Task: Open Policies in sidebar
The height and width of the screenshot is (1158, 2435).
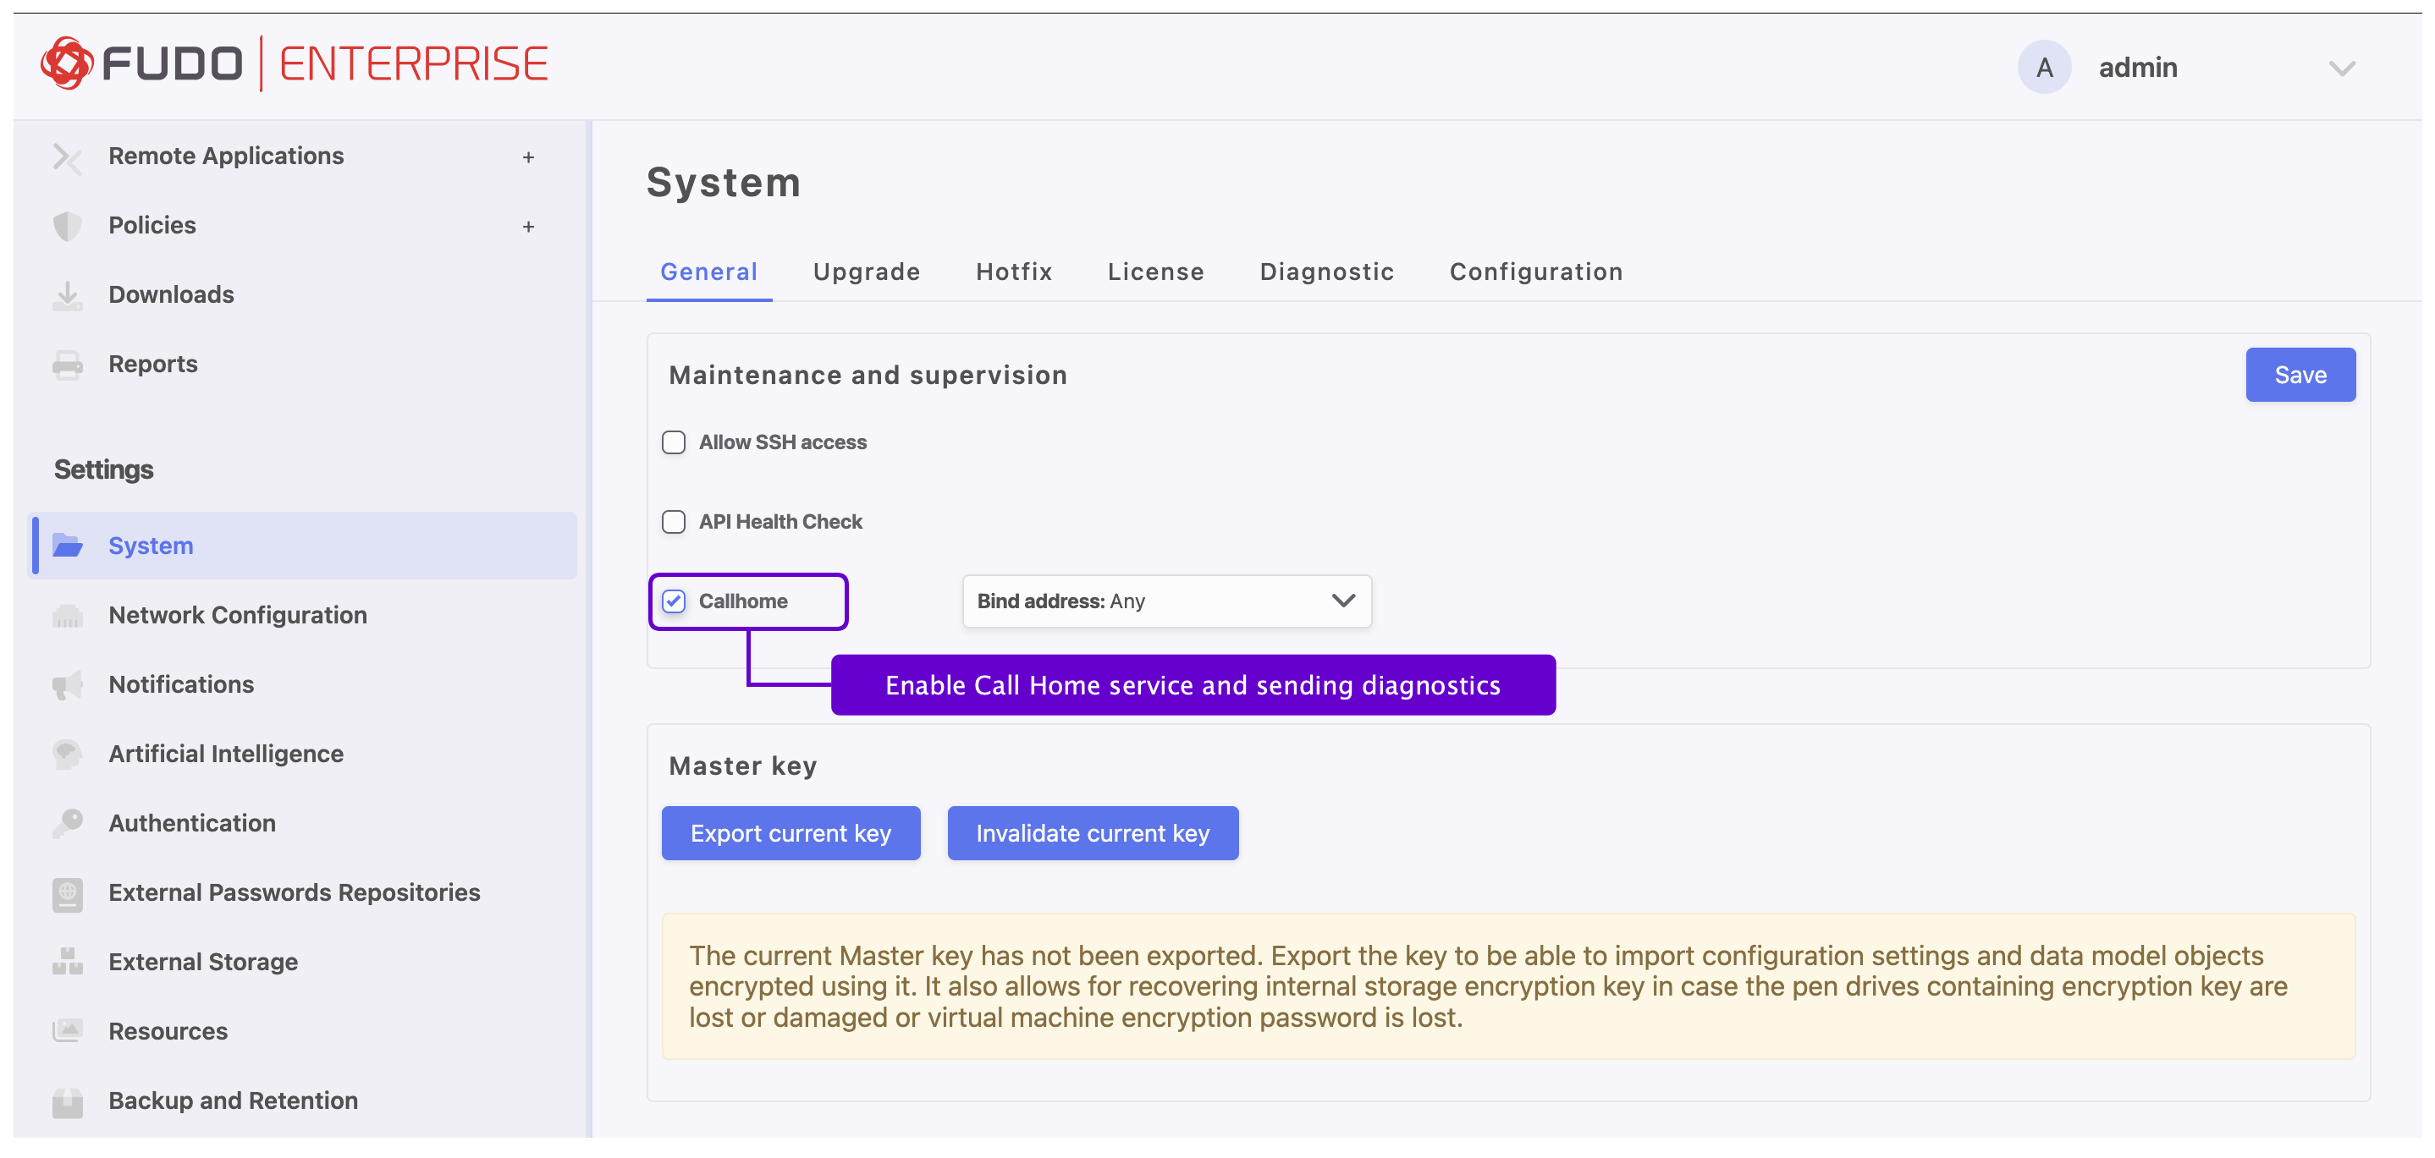Action: 152,226
